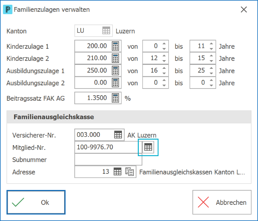258x221 pixels.
Task: Decrease Ausbildungszulage 2 'bis' age
Action: pyautogui.click(x=211, y=85)
